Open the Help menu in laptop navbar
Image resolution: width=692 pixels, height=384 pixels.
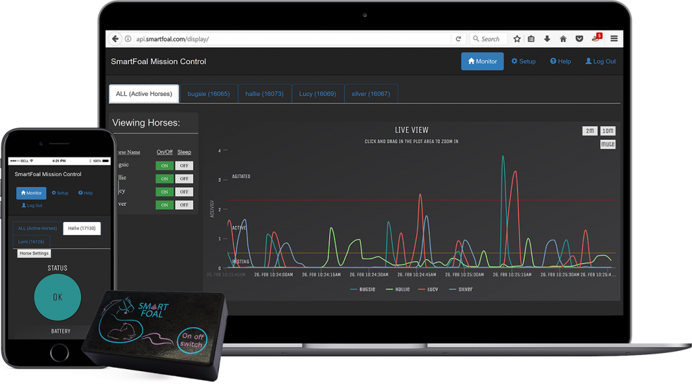(560, 61)
